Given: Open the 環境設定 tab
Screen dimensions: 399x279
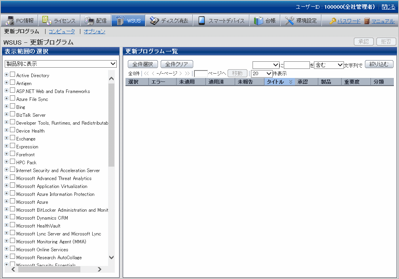Looking at the screenshot, I should click(301, 21).
